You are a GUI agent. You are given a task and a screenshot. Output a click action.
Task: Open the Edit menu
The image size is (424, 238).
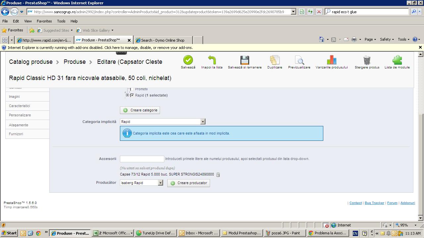pos(16,21)
